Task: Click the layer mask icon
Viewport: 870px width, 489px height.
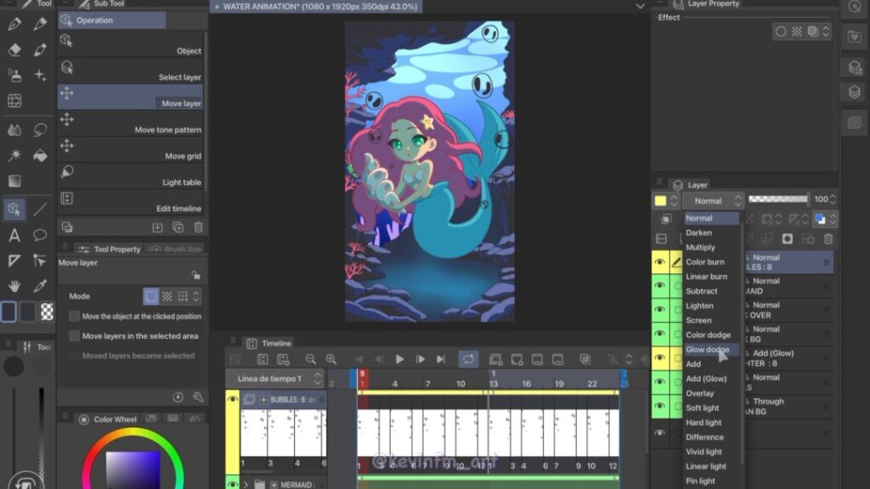Action: 788,239
